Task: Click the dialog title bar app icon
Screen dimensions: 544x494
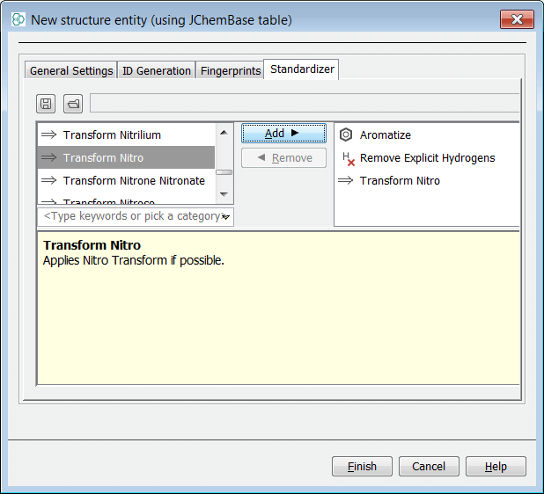Action: click(18, 19)
